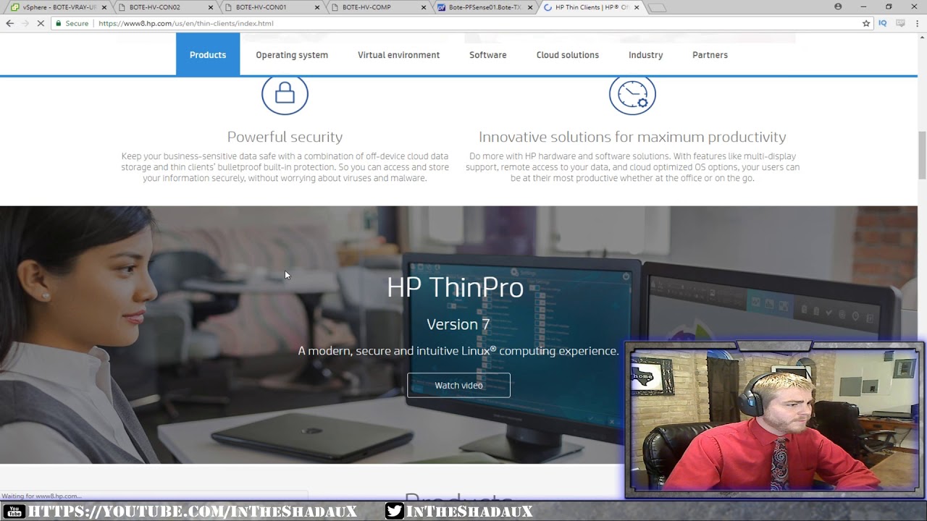The height and width of the screenshot is (521, 927).
Task: Open the Partners menu
Action: (x=710, y=55)
